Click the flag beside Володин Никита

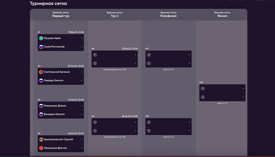tap(41, 114)
